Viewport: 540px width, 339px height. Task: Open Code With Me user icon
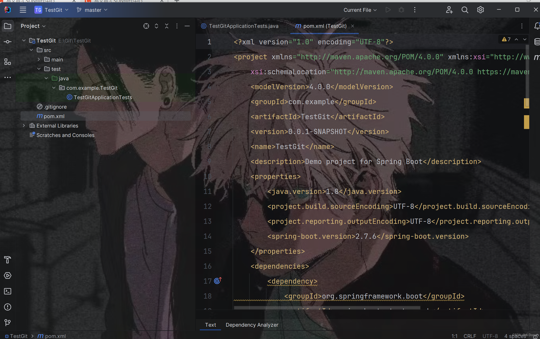pyautogui.click(x=449, y=10)
